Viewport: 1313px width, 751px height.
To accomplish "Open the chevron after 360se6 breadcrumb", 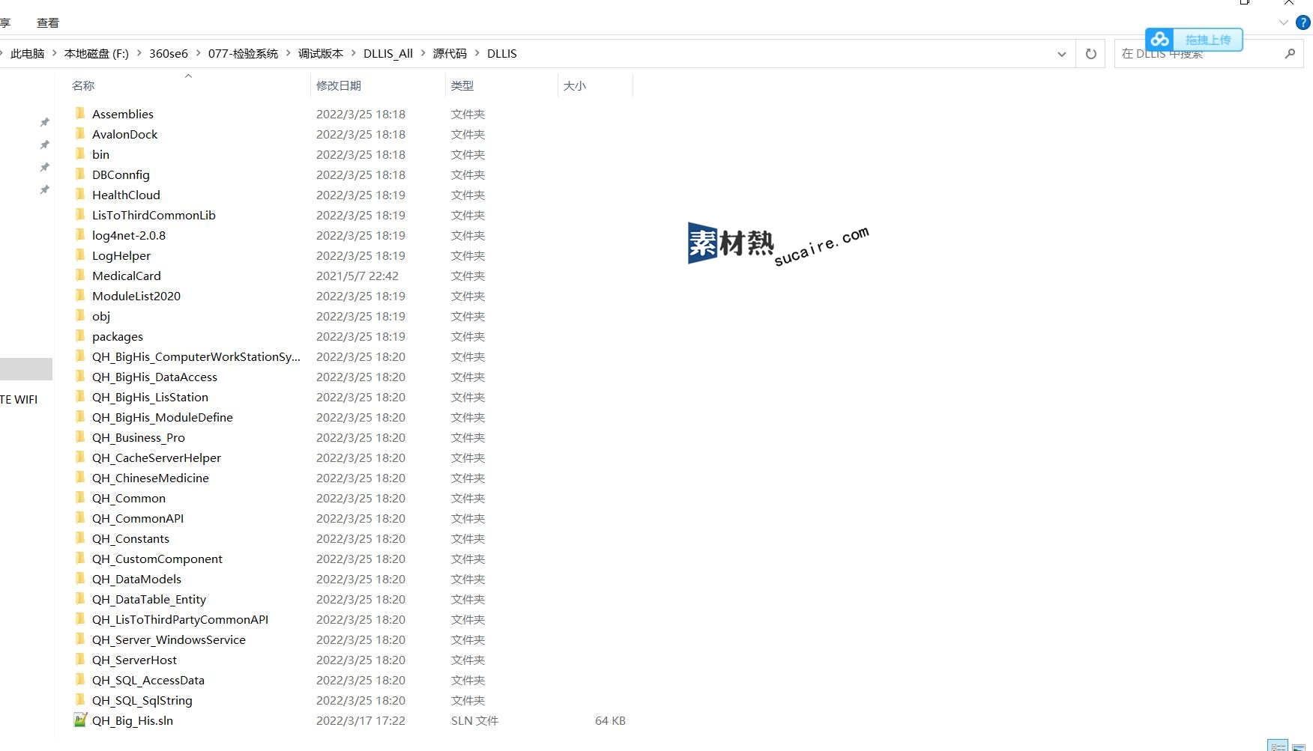I will (199, 53).
